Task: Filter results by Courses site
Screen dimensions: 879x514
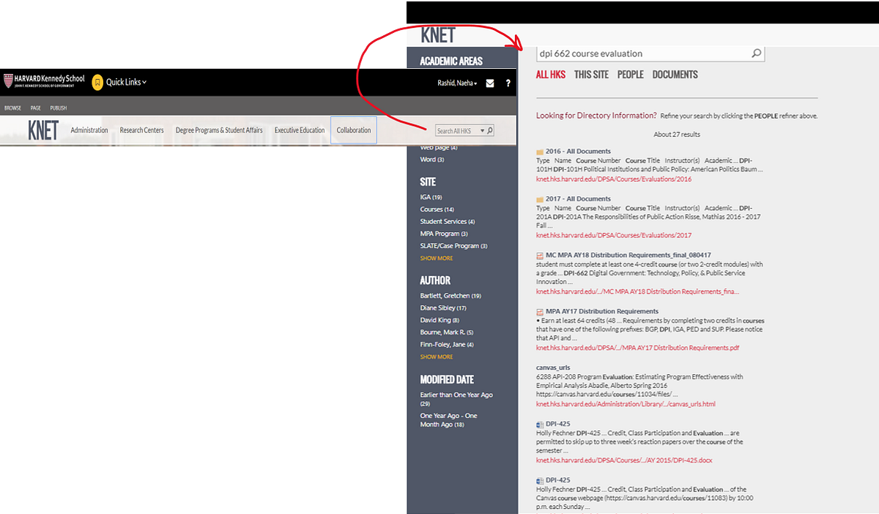Action: [x=437, y=209]
